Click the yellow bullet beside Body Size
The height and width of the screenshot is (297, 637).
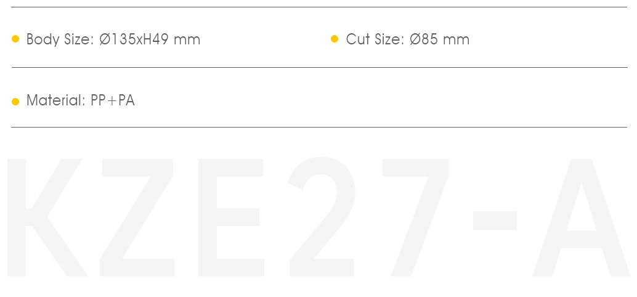[x=15, y=39]
